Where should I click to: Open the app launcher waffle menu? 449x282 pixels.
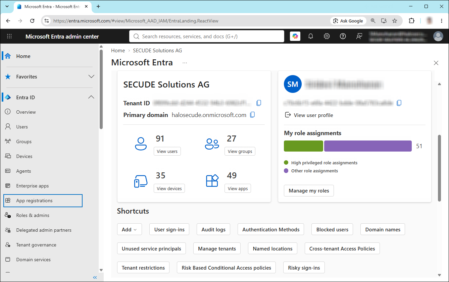point(9,36)
